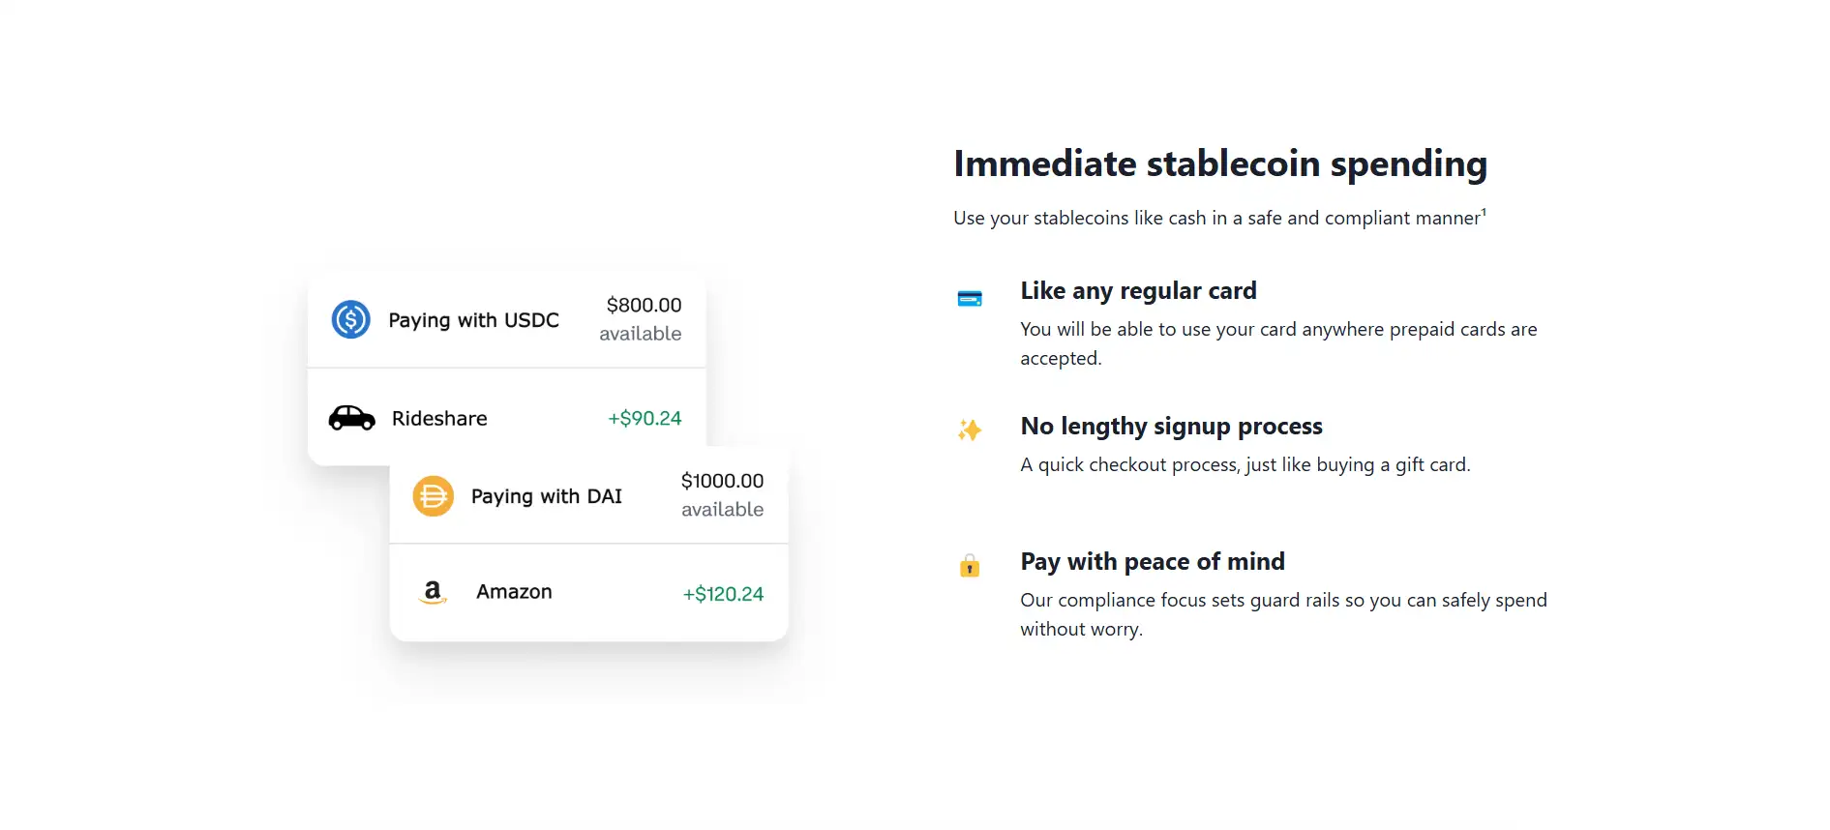The width and height of the screenshot is (1830, 830).
Task: Click the 'Like any regular card' title
Action: coord(1138,291)
